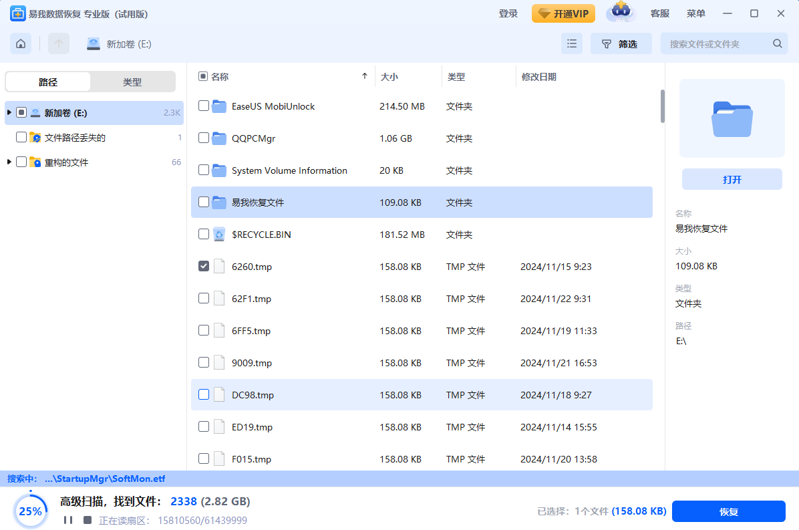Stop the scan
799x530 pixels.
click(88, 520)
